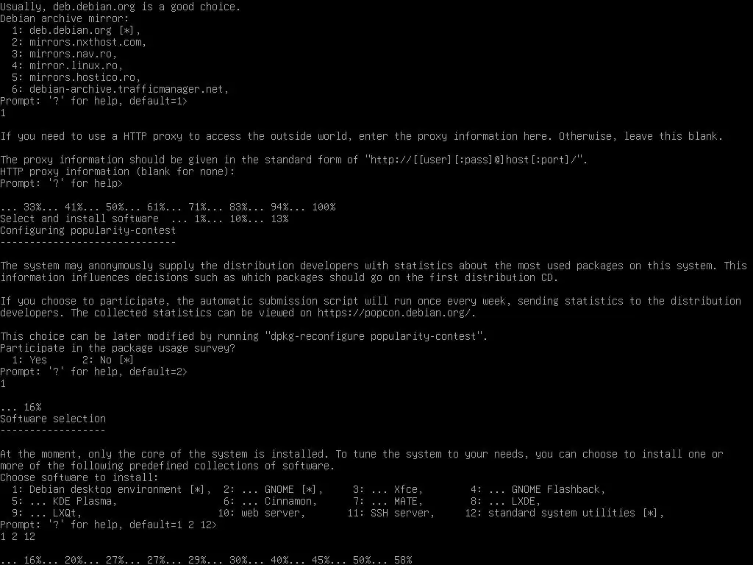Toggle the standard system utilities option
This screenshot has height=565, width=753.
(564, 513)
